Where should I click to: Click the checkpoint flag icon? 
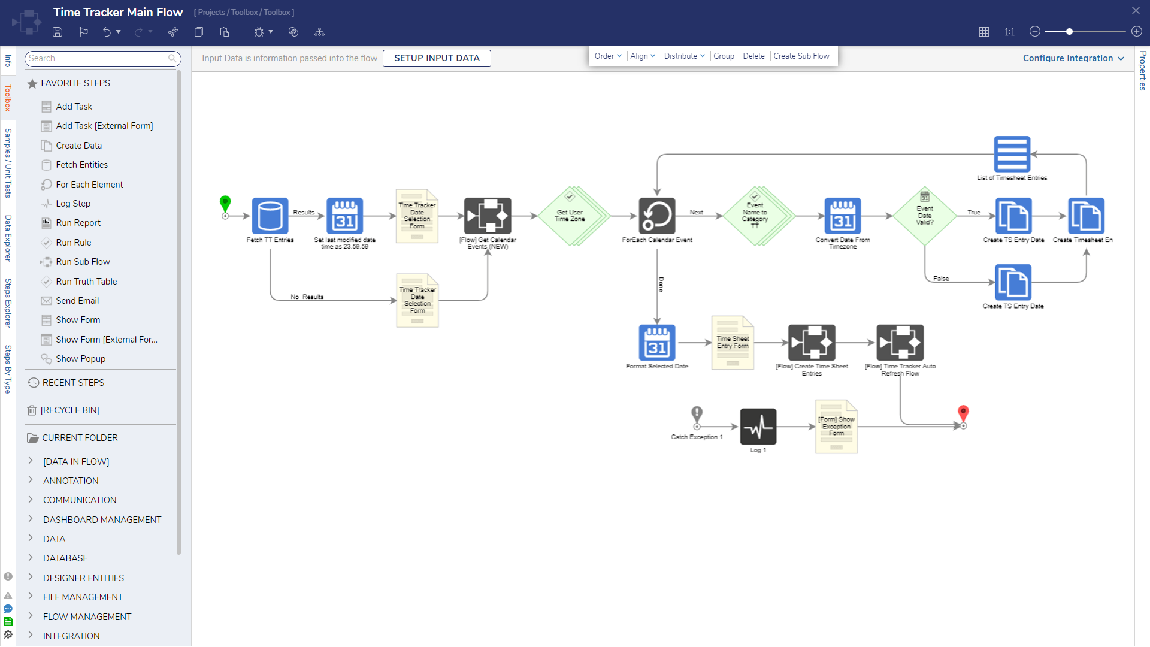click(x=83, y=32)
